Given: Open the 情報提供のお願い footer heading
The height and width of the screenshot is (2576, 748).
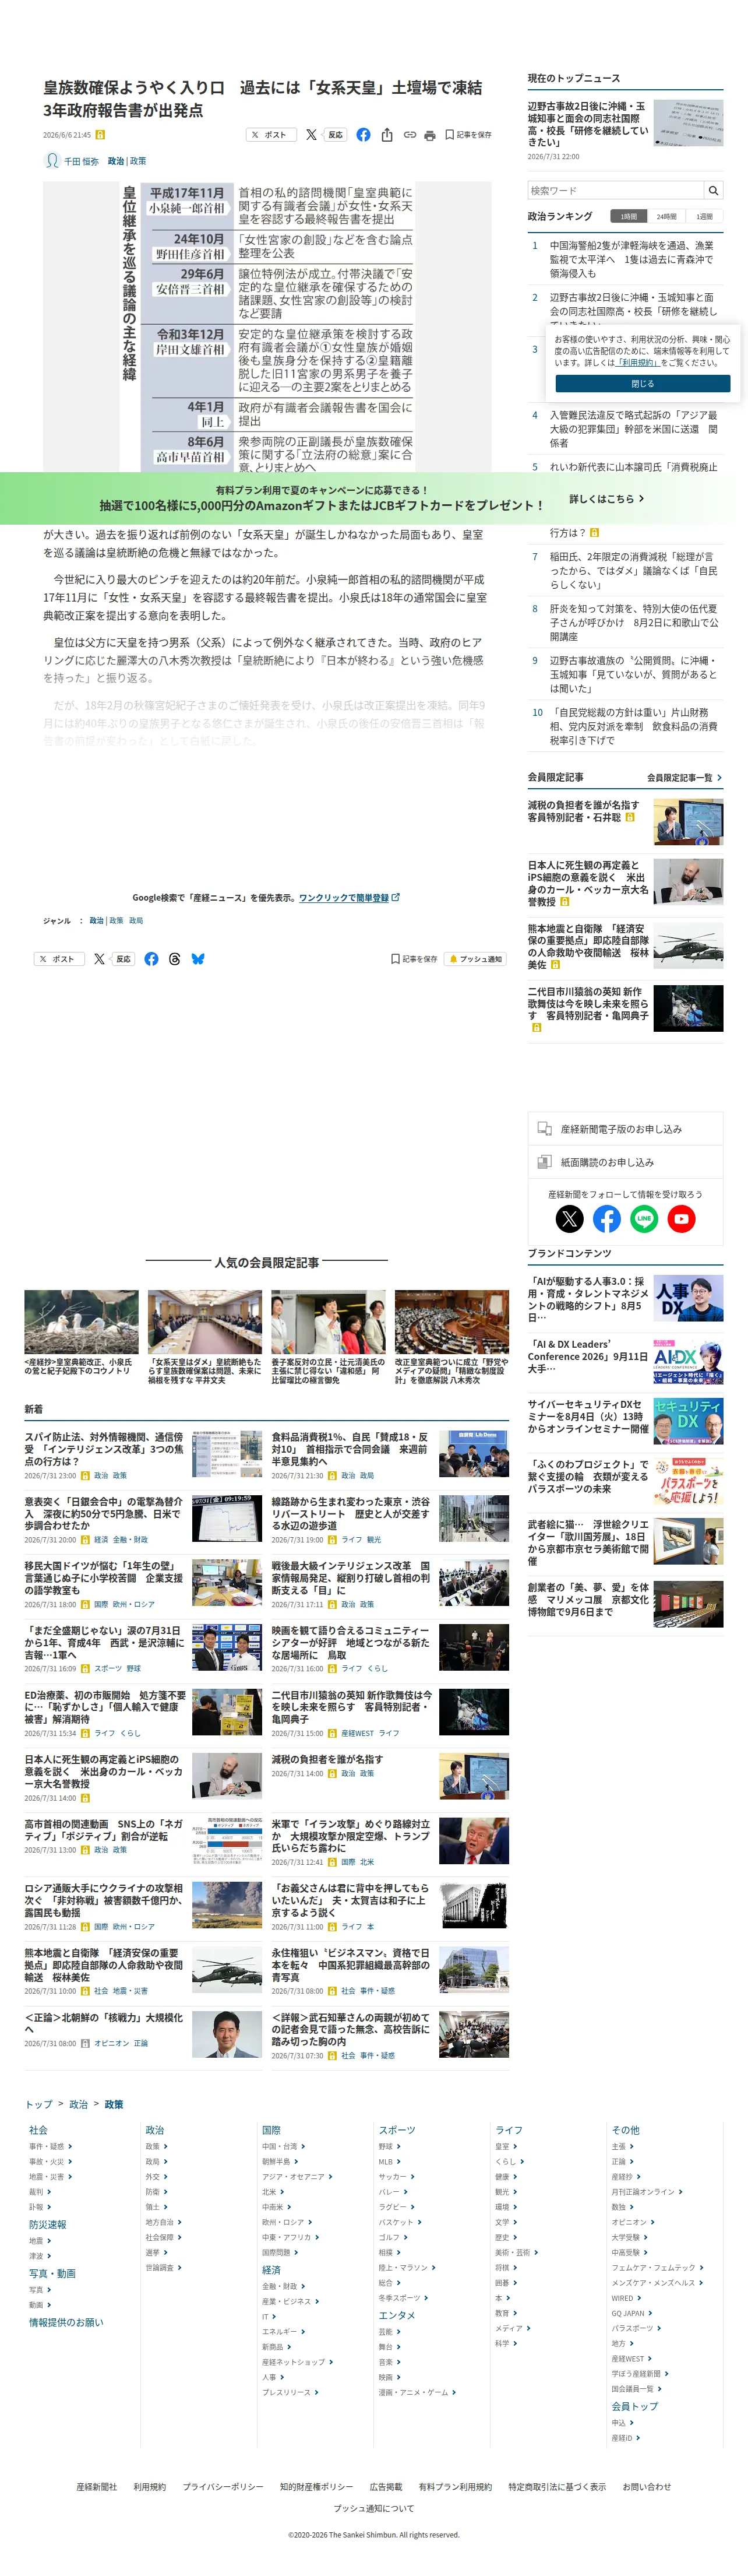Looking at the screenshot, I should click(x=66, y=2322).
